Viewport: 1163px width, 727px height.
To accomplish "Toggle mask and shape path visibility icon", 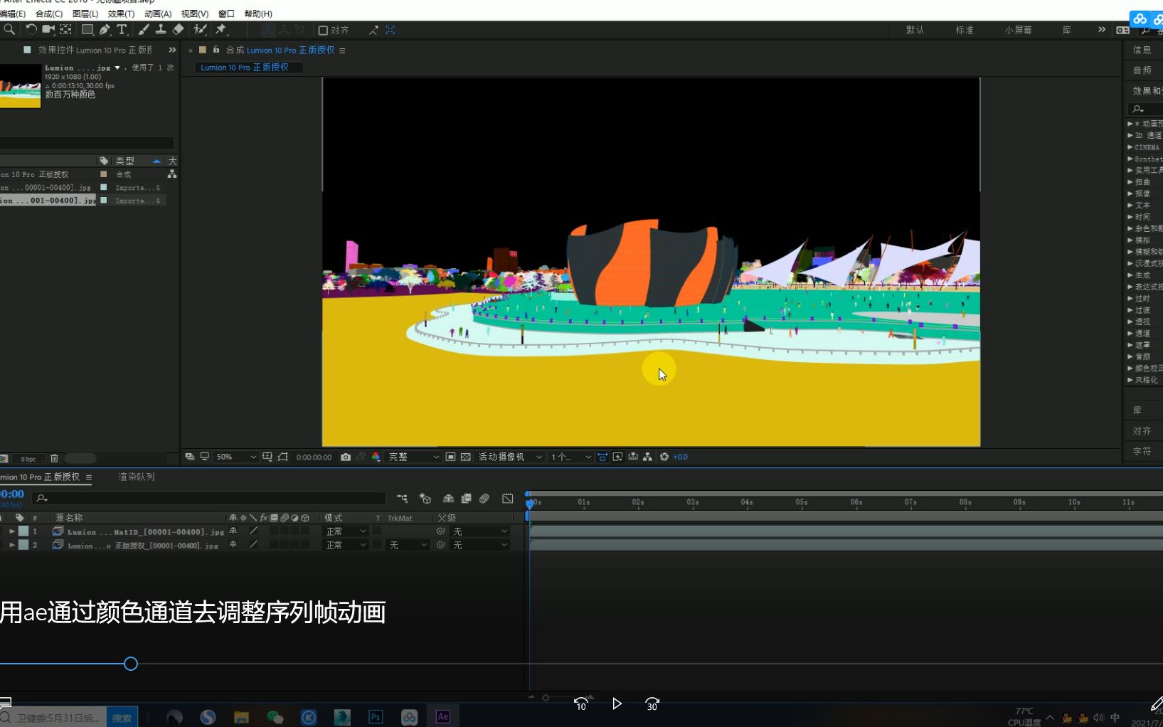I will (x=283, y=457).
